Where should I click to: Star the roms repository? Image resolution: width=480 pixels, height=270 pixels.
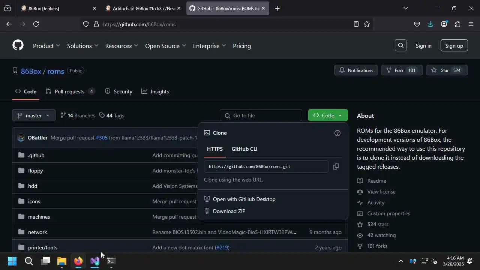coord(447,70)
